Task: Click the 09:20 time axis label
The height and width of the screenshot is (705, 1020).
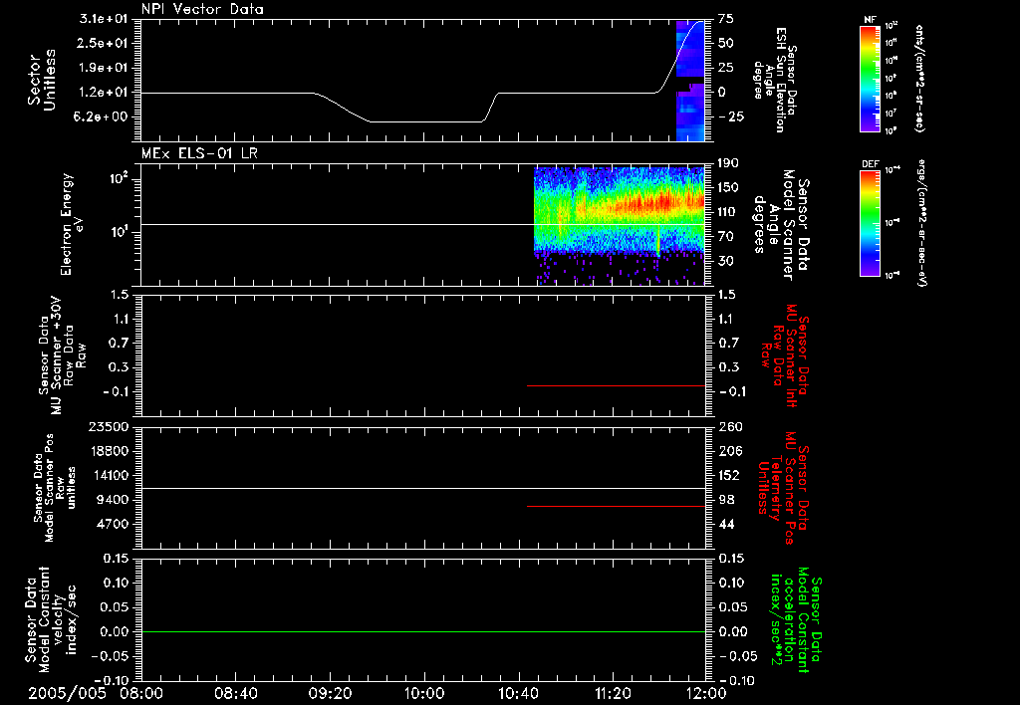Action: pos(330,693)
